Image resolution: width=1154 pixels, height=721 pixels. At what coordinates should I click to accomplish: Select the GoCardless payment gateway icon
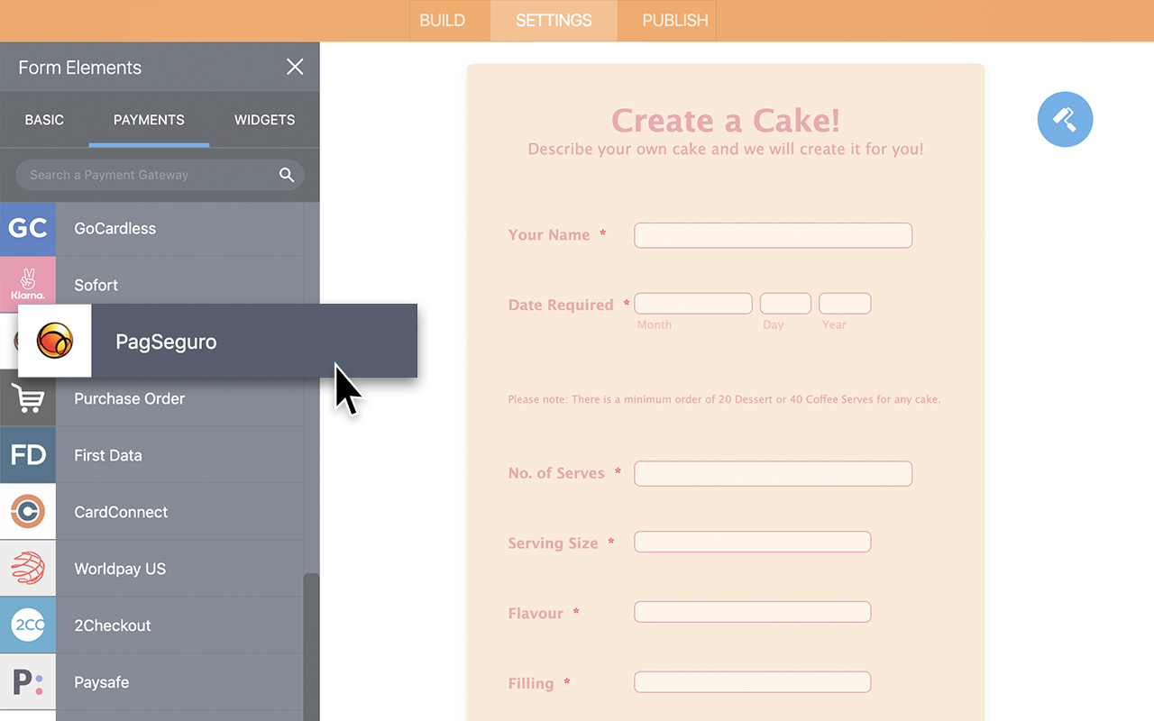click(x=27, y=228)
